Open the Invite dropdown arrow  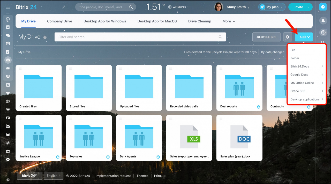[309, 7]
